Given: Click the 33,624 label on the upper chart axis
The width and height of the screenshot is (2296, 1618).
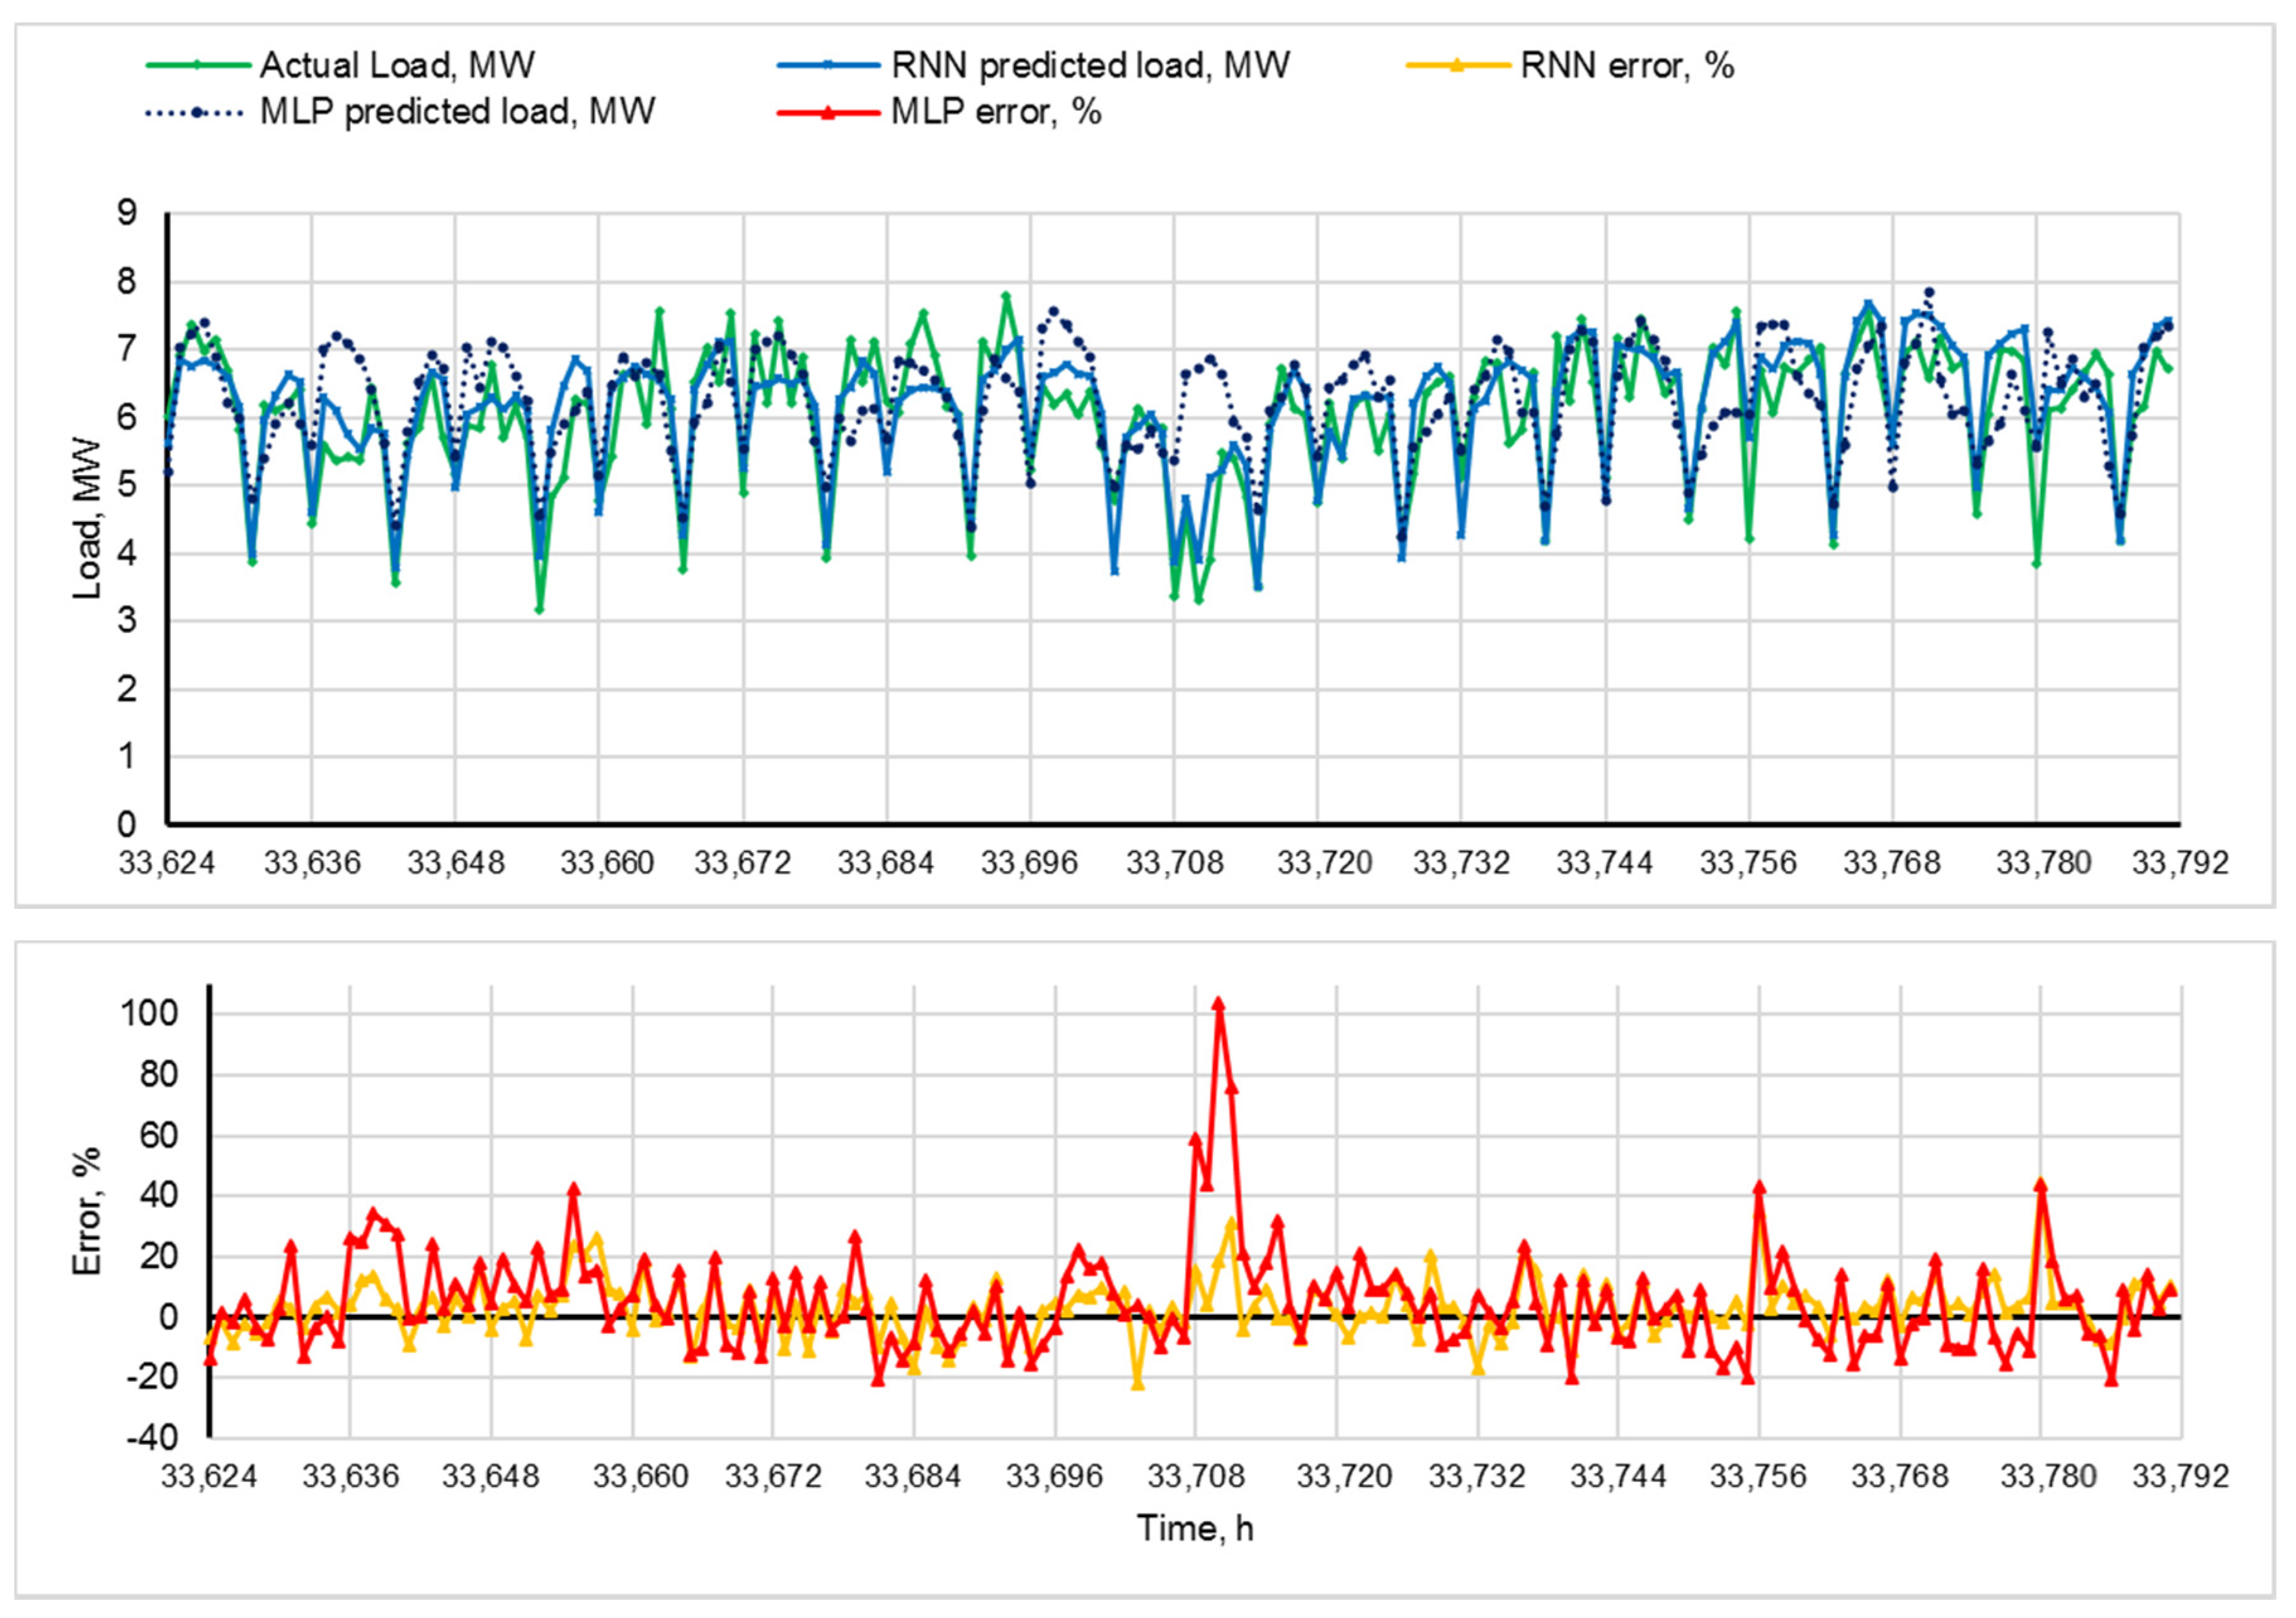Looking at the screenshot, I should pos(167,862).
